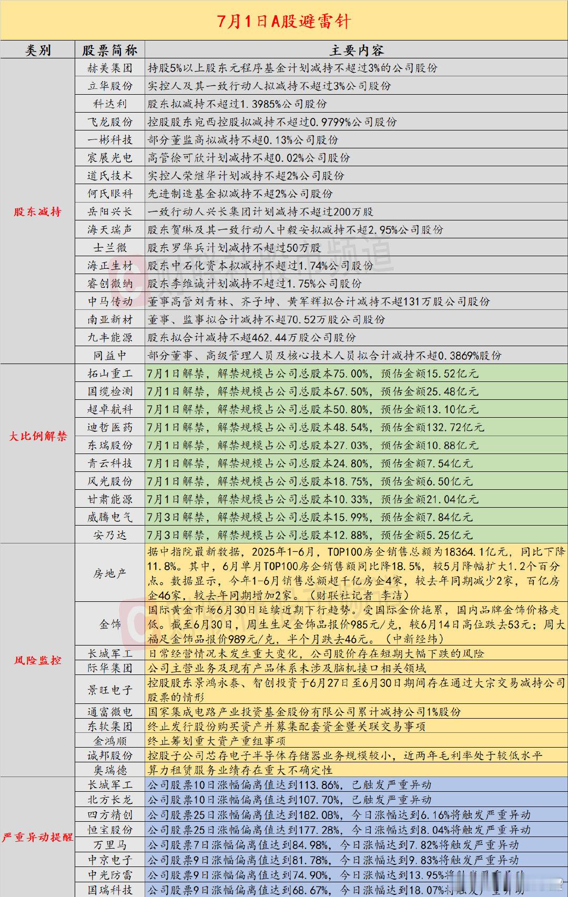Click the '股票简称' column header
The image size is (568, 897).
click(x=110, y=51)
